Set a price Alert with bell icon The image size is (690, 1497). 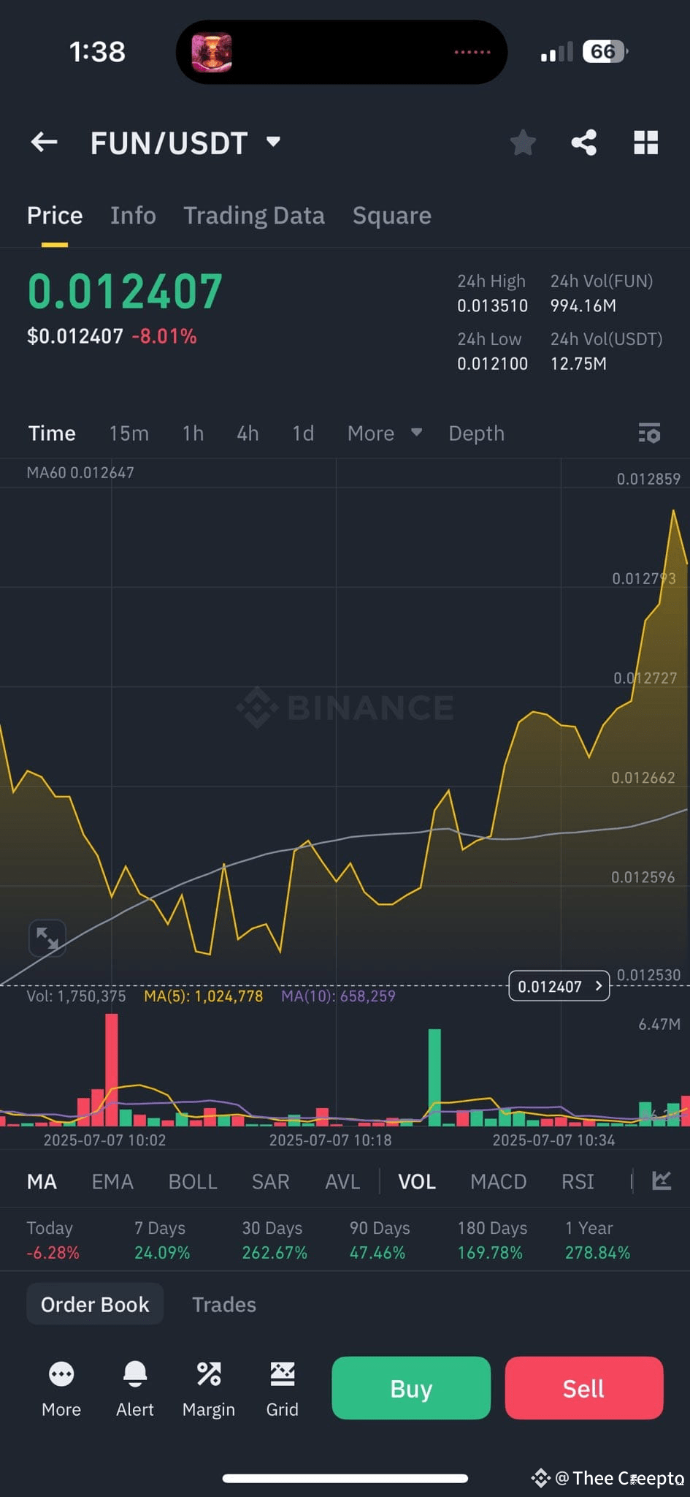point(135,1374)
